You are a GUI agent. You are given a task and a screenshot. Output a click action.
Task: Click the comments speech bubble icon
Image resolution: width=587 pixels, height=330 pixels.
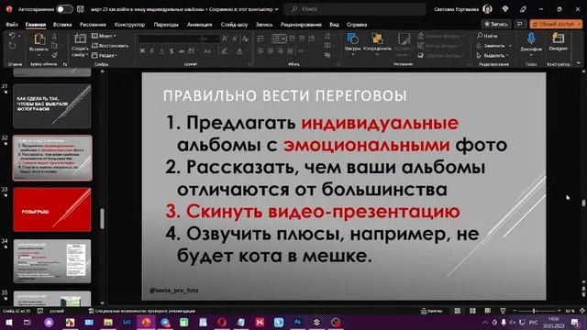520,24
